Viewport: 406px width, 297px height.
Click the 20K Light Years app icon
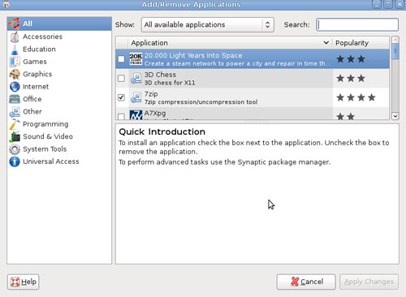tap(136, 59)
